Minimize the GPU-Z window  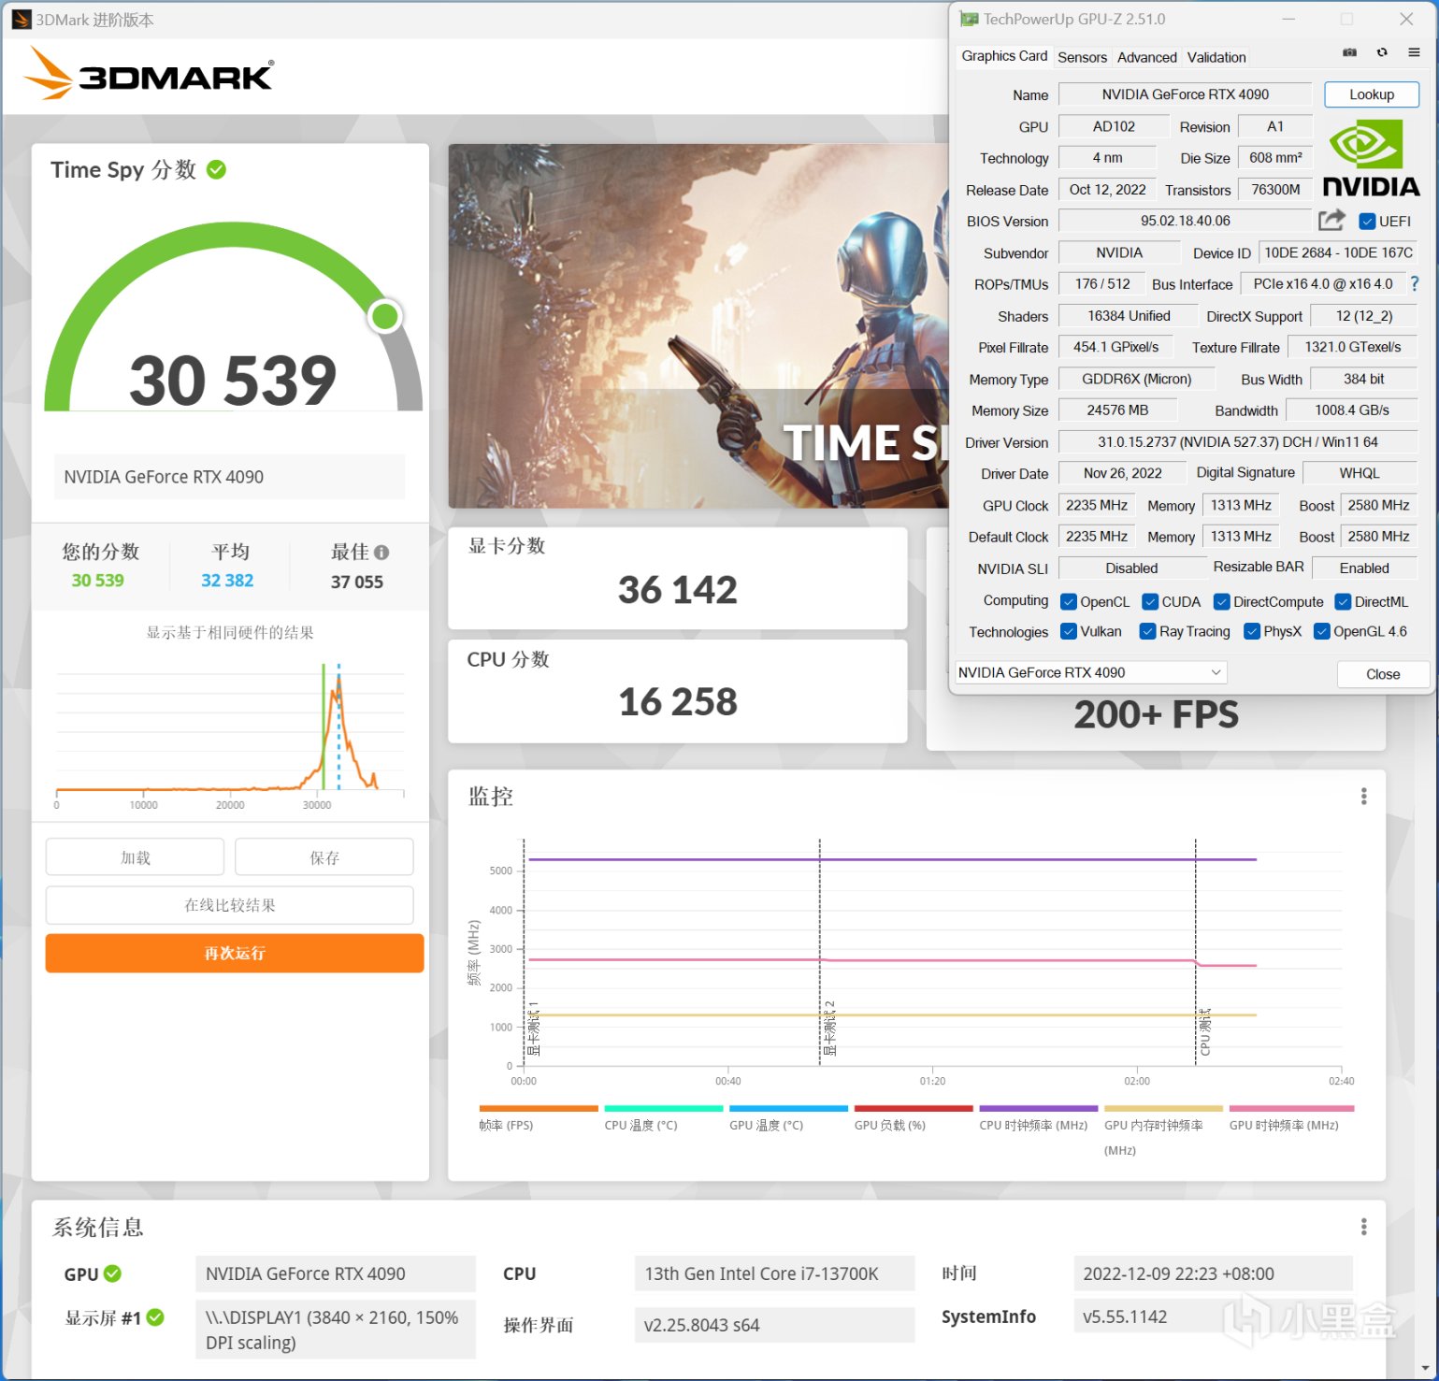[1288, 19]
